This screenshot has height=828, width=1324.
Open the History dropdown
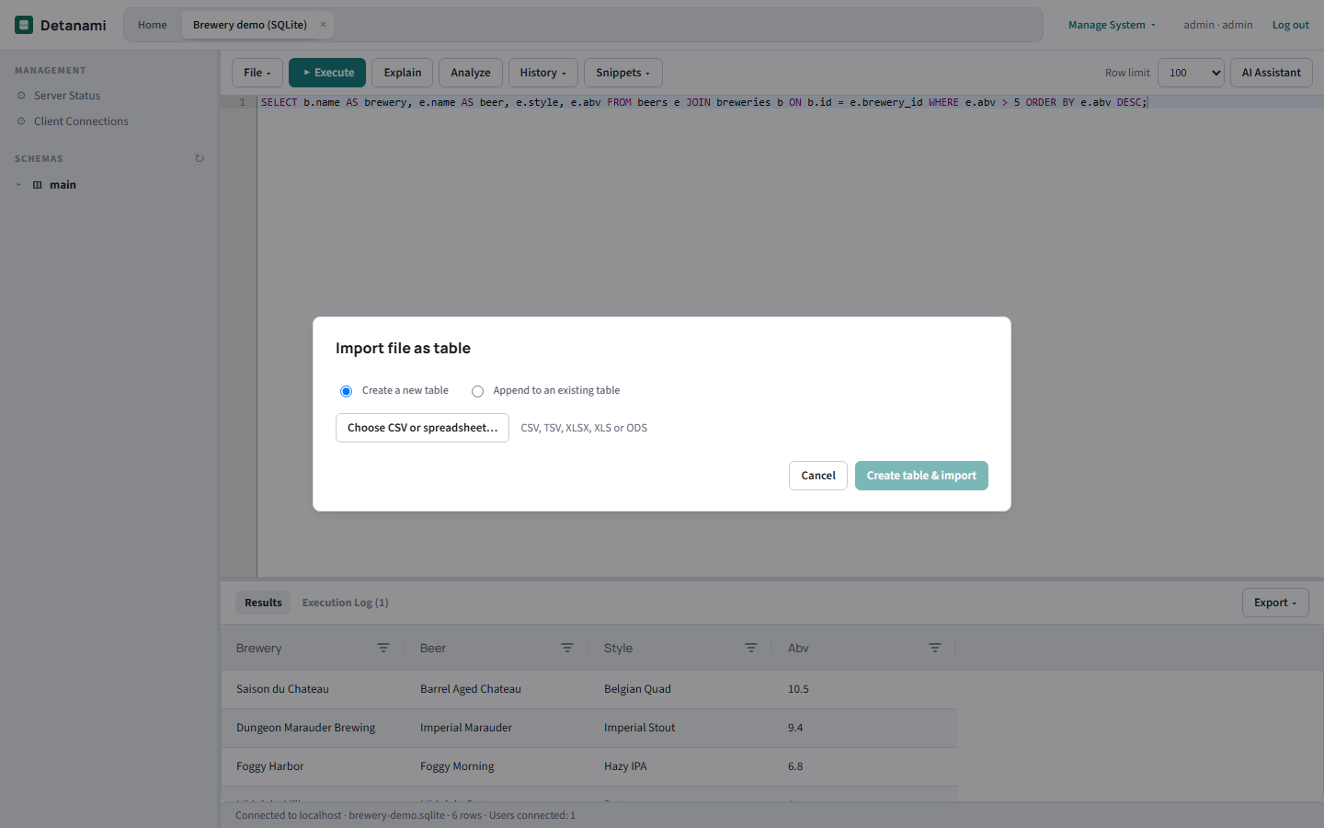coord(542,73)
